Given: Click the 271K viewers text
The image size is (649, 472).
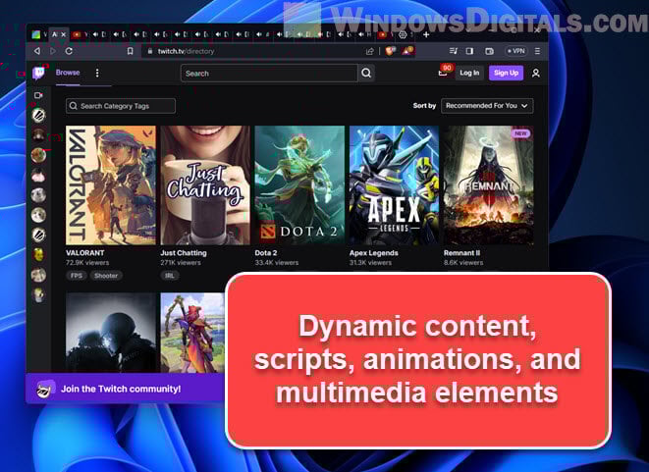Looking at the screenshot, I should pos(181,263).
